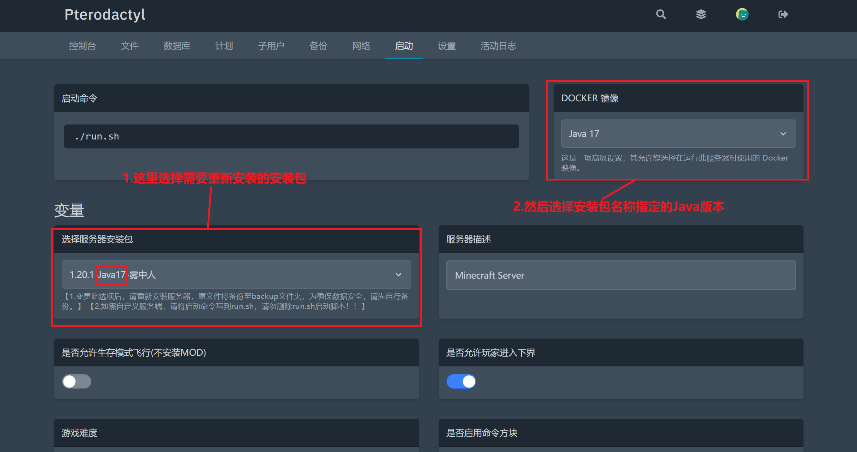
Task: Expand the 1.20.1-Java17 install package dropdown
Action: pos(228,275)
